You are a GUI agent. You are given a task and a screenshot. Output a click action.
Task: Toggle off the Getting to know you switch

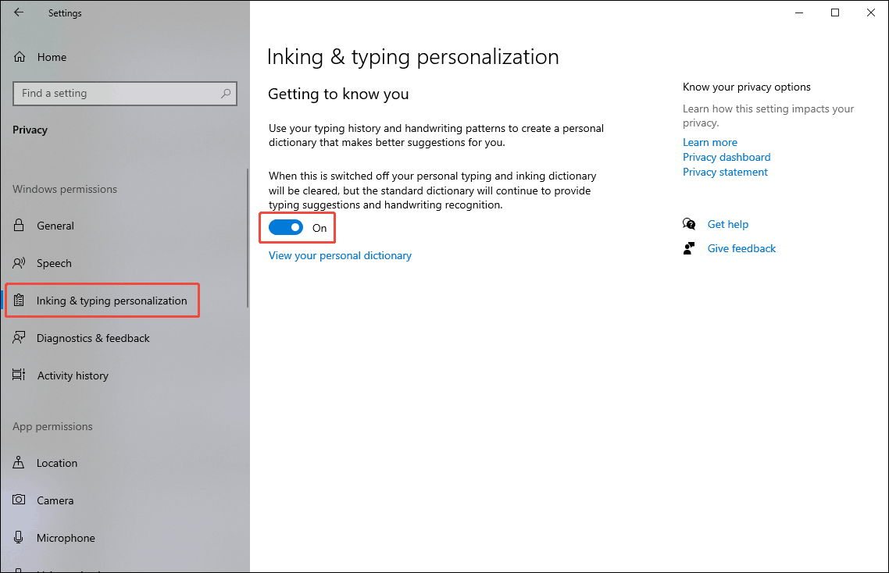pos(285,227)
